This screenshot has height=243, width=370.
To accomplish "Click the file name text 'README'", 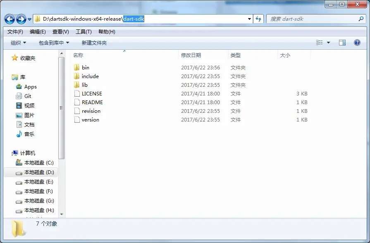I will pos(92,102).
